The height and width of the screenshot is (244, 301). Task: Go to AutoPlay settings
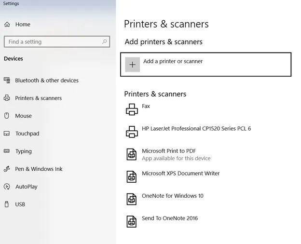click(27, 187)
